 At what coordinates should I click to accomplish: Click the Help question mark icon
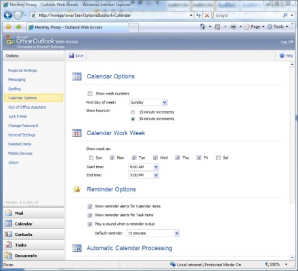coord(282,55)
